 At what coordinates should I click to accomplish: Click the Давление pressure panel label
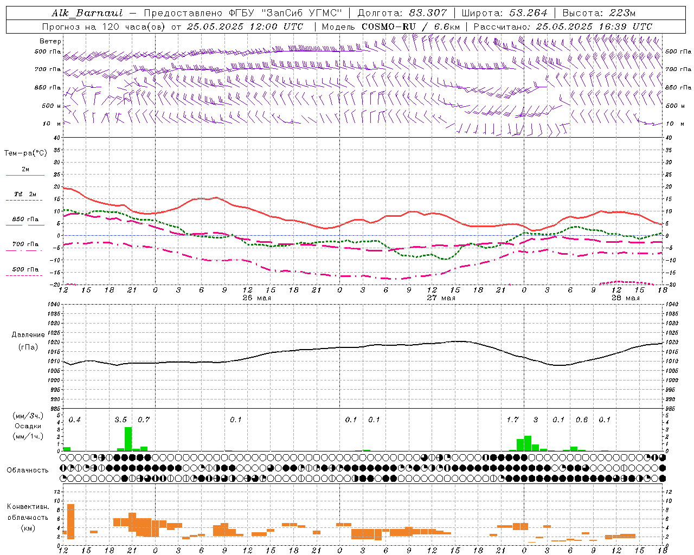pos(28,335)
